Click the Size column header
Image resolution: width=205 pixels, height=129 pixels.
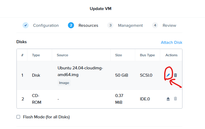click(118, 55)
